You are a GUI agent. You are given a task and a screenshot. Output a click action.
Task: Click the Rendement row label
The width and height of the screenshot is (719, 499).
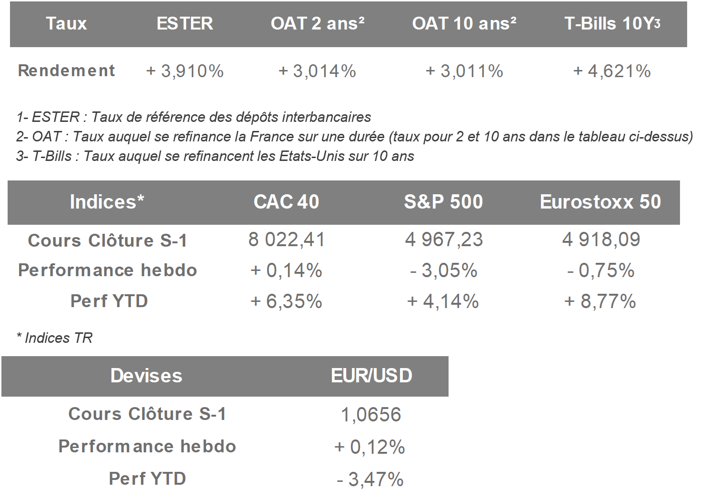(x=66, y=70)
